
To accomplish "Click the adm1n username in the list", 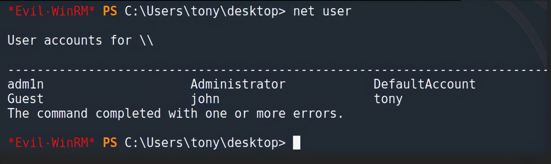I will (25, 84).
